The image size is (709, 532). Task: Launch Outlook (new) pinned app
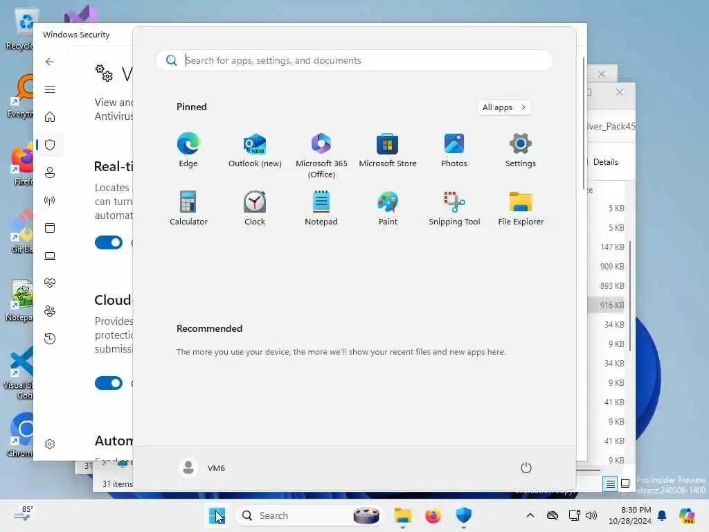point(255,150)
